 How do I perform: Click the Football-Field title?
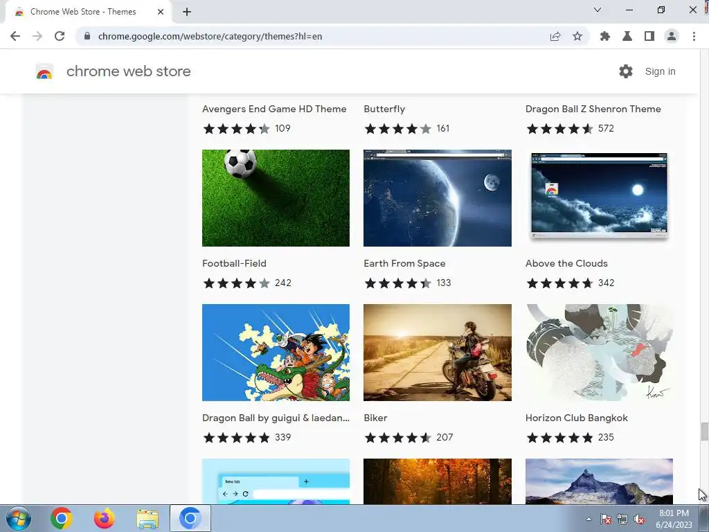(234, 263)
